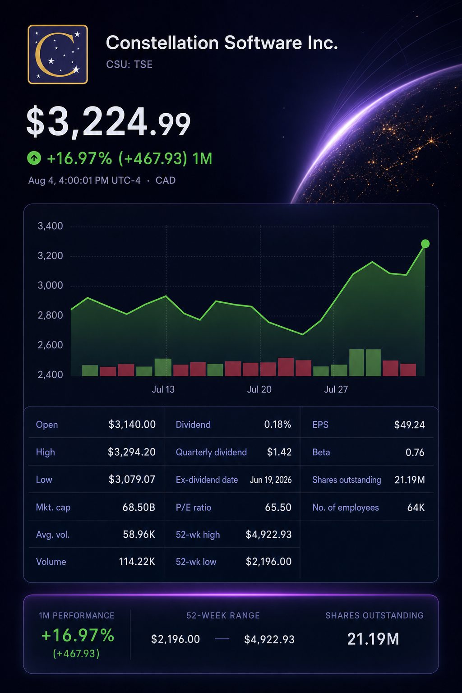Click the 2,600 y-axis label

50,345
